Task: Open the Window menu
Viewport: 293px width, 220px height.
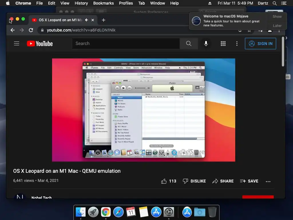Action: point(158,3)
